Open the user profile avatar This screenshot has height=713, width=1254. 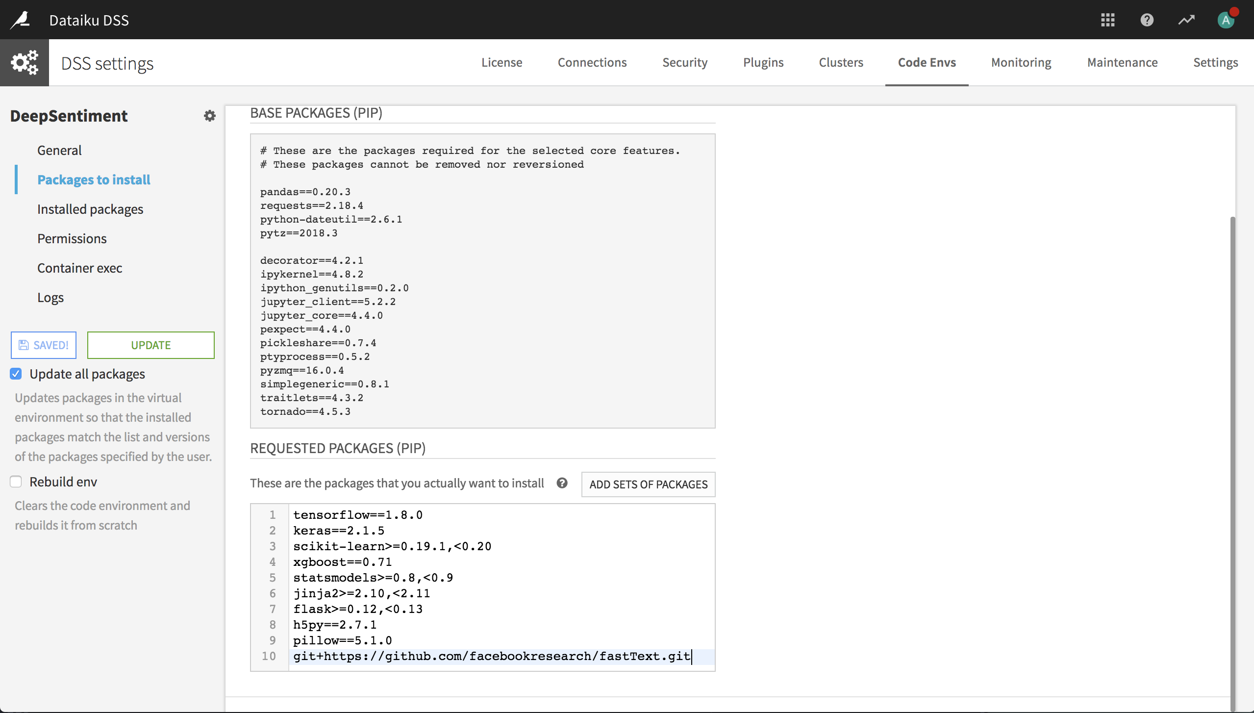click(1226, 20)
